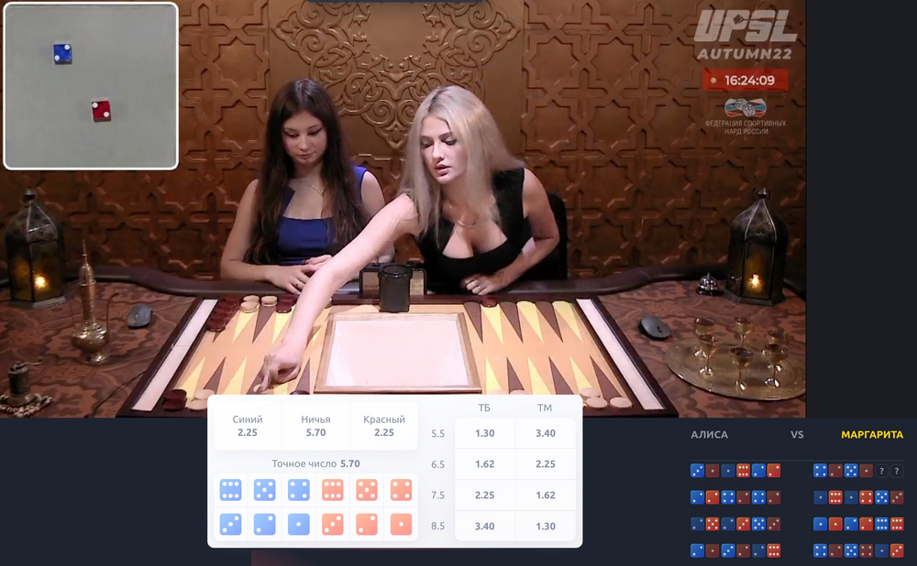Bet on Синий at 2.25

click(x=248, y=426)
